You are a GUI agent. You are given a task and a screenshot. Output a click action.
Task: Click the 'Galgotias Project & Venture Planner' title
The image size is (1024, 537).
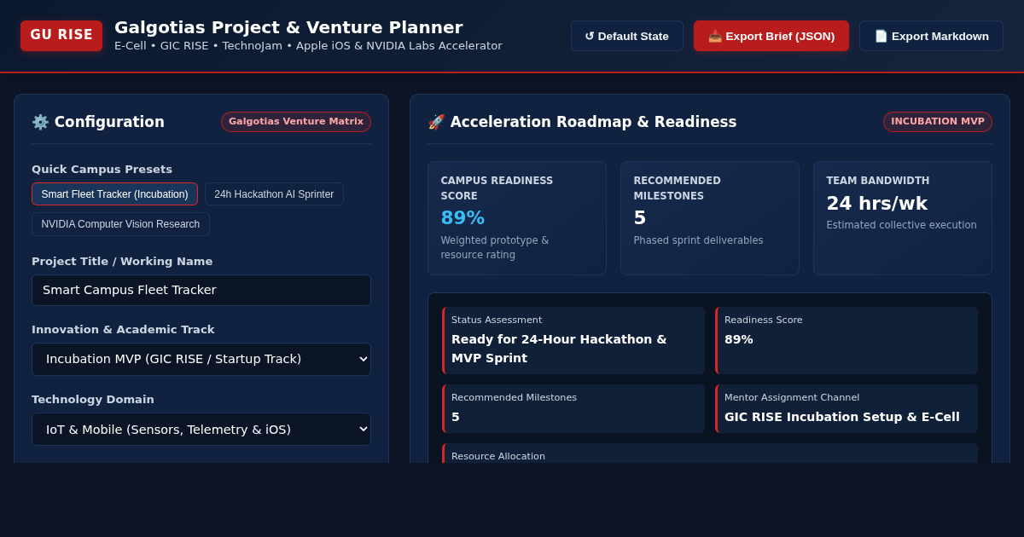(288, 27)
